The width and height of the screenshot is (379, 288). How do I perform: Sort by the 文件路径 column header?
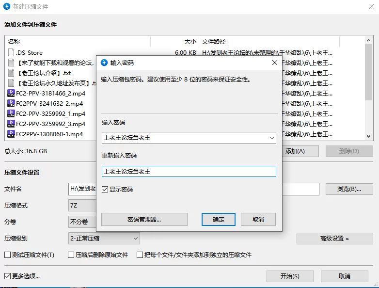pyautogui.click(x=269, y=42)
